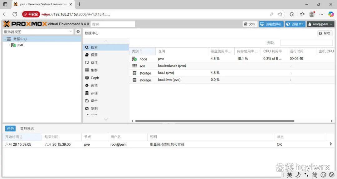The image size is (337, 179).
Task: Open the root@pam user menu
Action: [320, 24]
